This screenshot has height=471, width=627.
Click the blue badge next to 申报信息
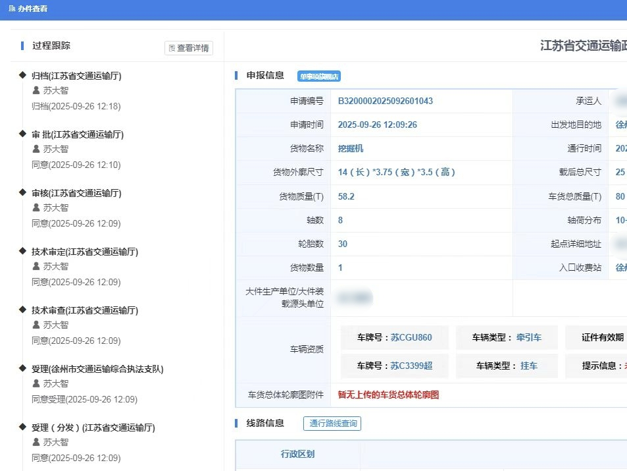click(319, 76)
